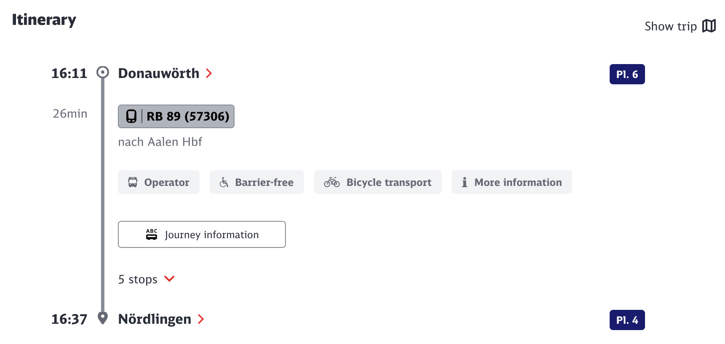Click the info icon for More information
This screenshot has width=725, height=344.
pyautogui.click(x=464, y=182)
